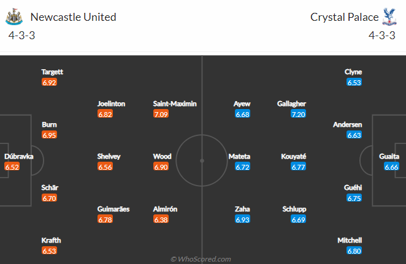Click Guaita's 6.66 rating badge
This screenshot has height=264, width=406.
point(391,167)
